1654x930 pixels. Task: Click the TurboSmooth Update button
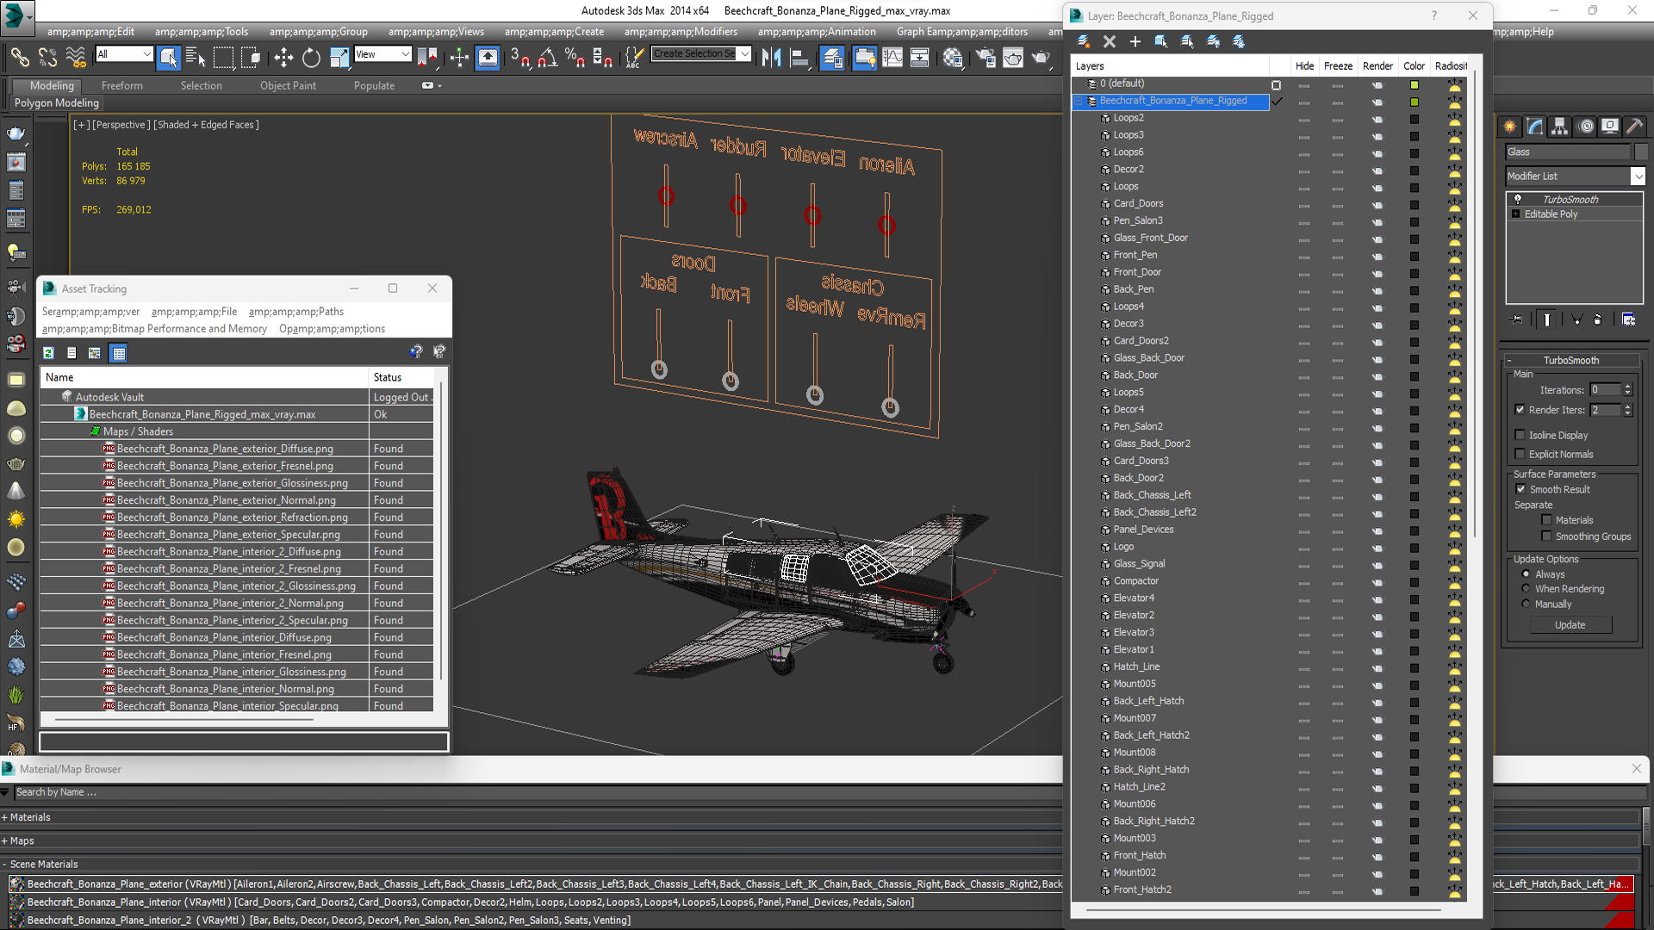1570,625
